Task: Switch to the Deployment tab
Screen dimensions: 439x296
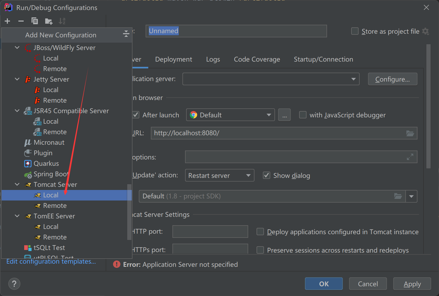Action: point(173,59)
